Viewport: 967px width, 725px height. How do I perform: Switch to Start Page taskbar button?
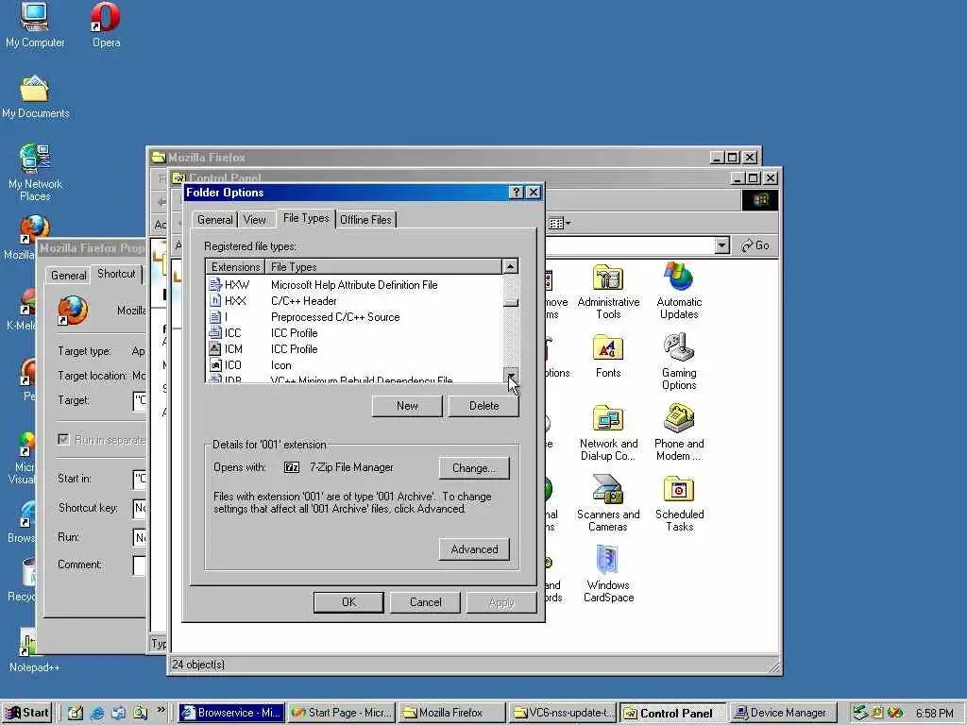(342, 713)
